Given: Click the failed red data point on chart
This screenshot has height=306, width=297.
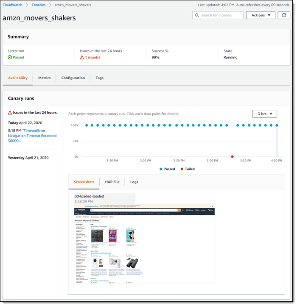Looking at the screenshot, I should coord(232,157).
